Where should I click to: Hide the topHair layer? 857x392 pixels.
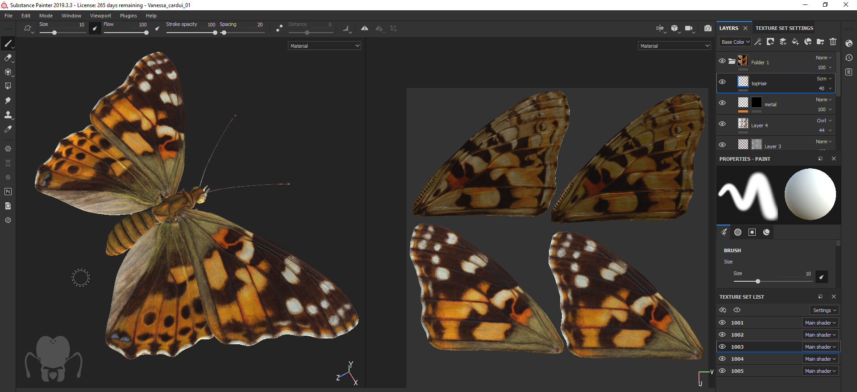[722, 82]
